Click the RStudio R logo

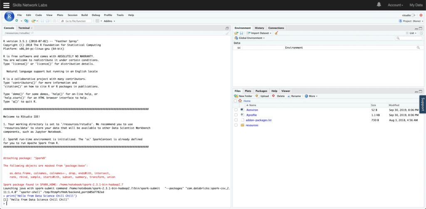click(9, 17)
